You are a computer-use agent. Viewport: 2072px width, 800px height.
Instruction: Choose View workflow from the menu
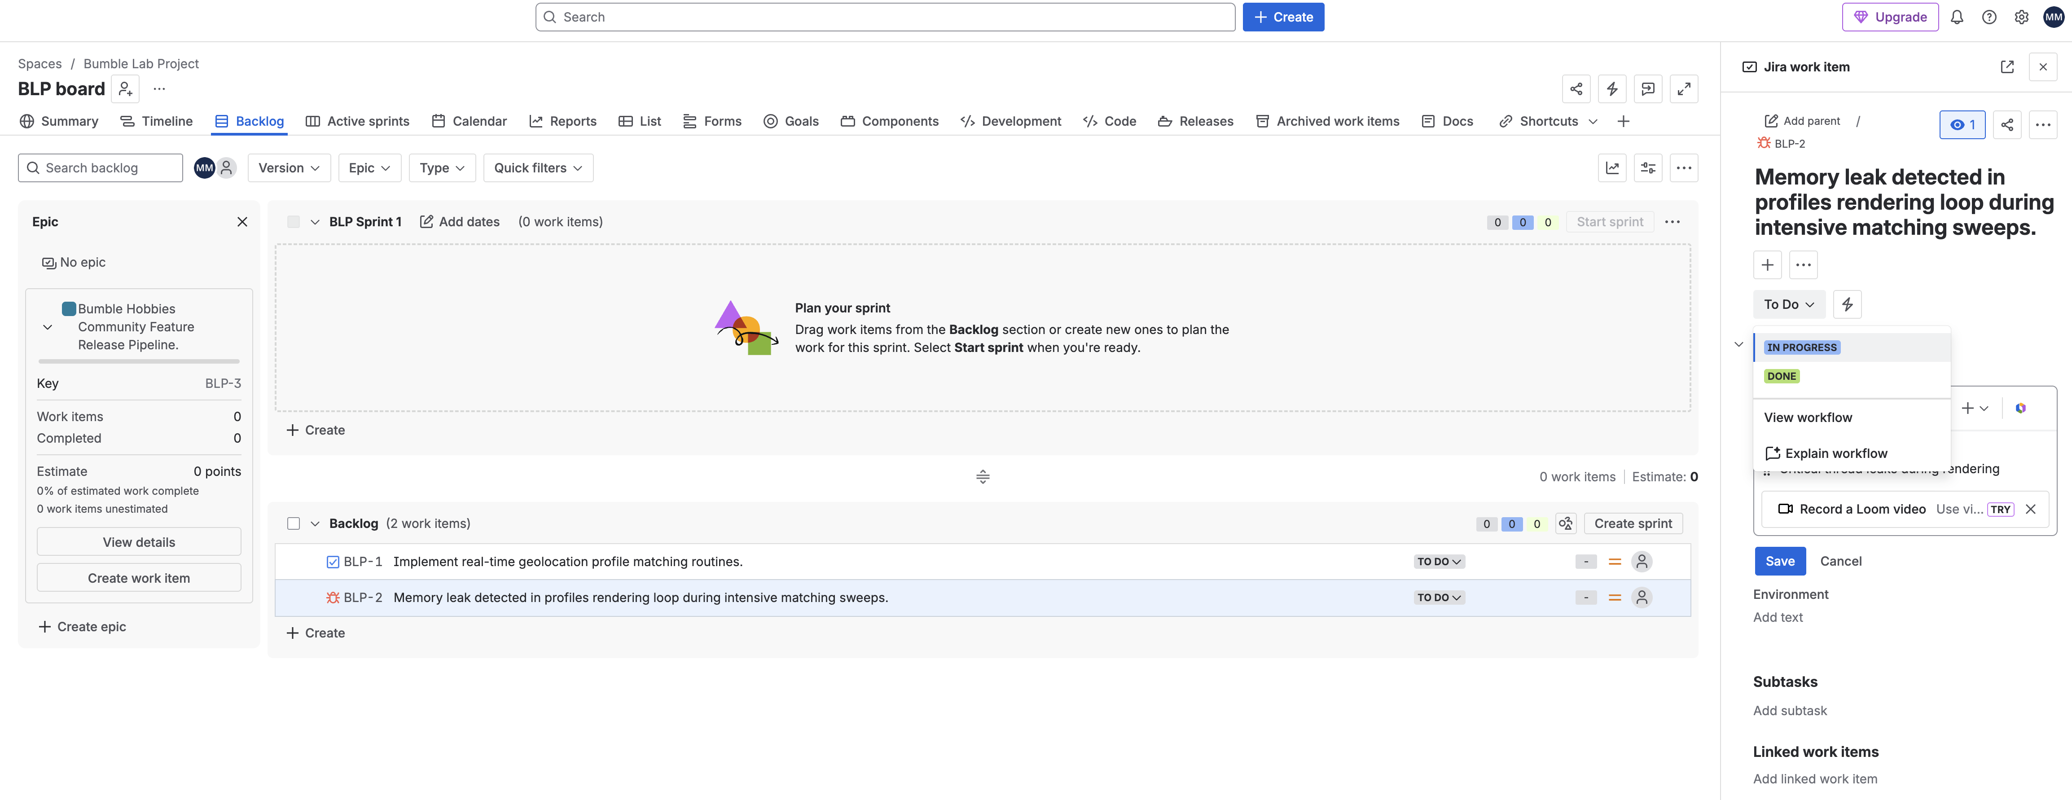tap(1852, 418)
